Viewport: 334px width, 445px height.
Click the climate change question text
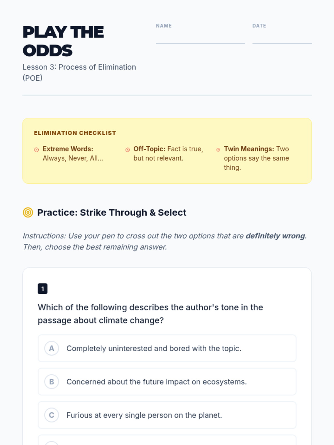point(150,314)
